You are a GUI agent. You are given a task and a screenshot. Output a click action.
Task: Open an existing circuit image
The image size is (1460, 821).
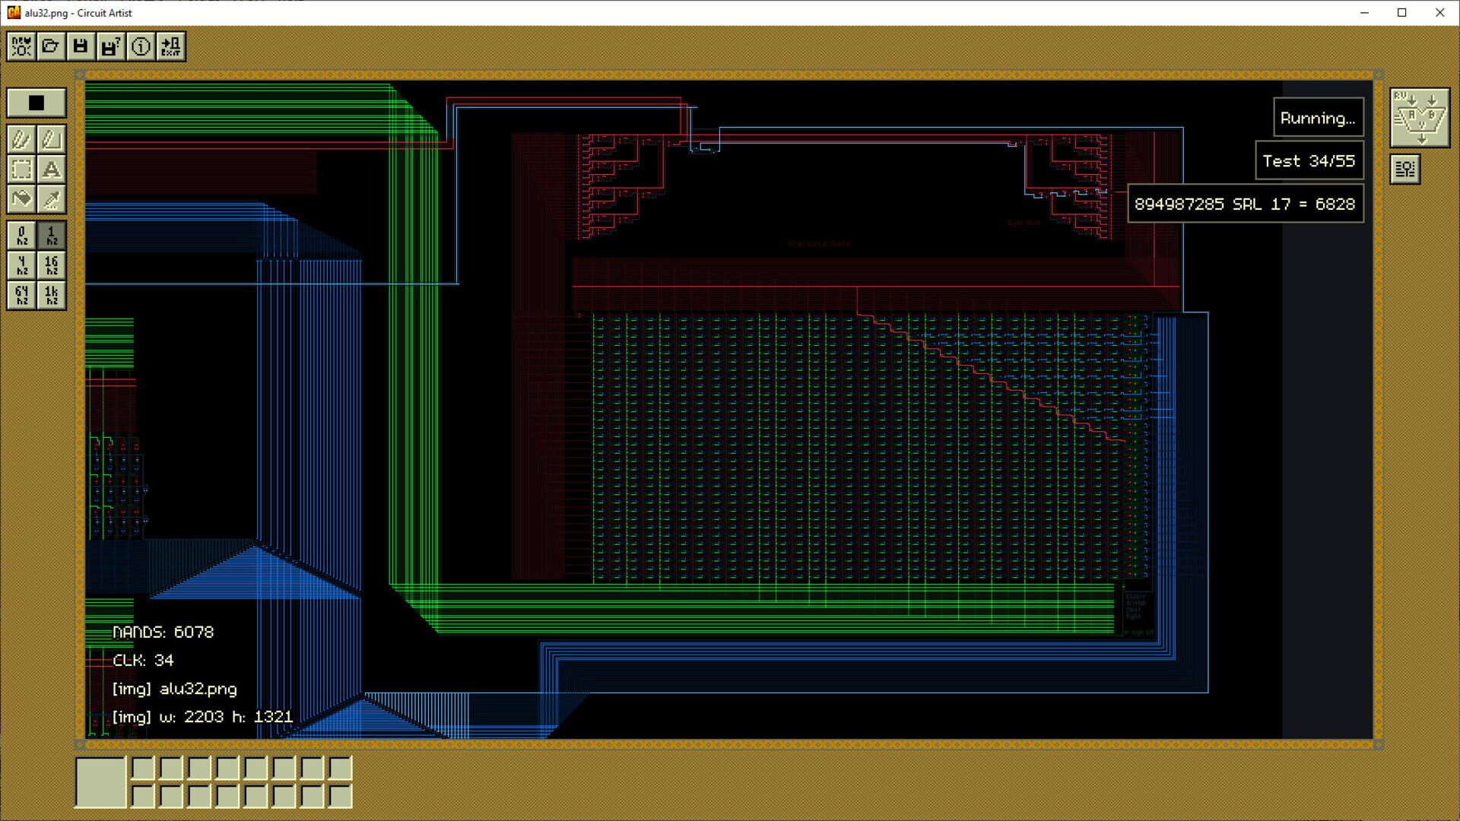point(51,46)
